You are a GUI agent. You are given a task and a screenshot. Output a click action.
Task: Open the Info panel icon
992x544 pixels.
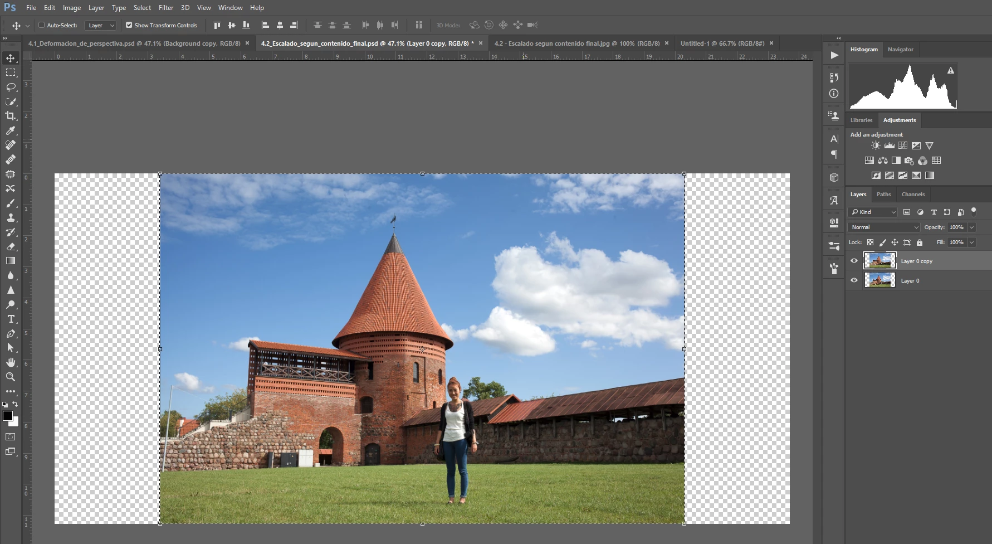coord(834,94)
